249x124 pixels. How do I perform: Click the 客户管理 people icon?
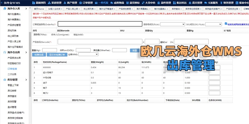pos(65,3)
